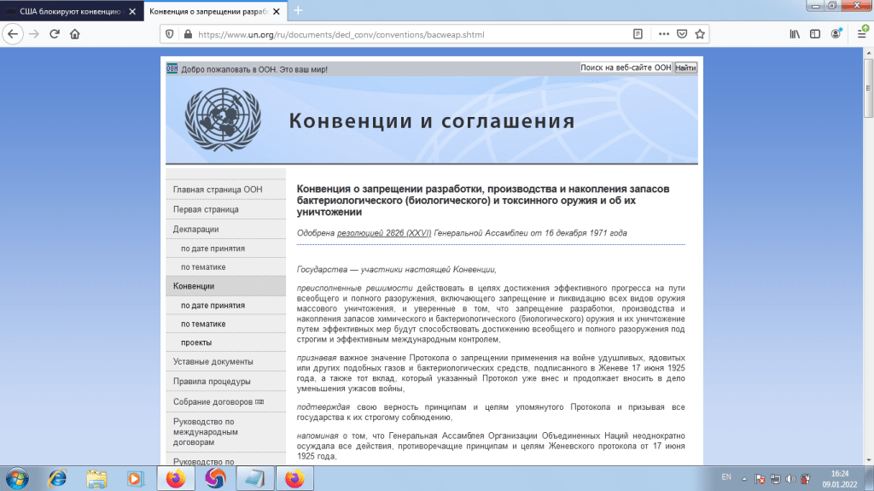
Task: Open the Library bookmarks and history icon
Action: (x=795, y=34)
